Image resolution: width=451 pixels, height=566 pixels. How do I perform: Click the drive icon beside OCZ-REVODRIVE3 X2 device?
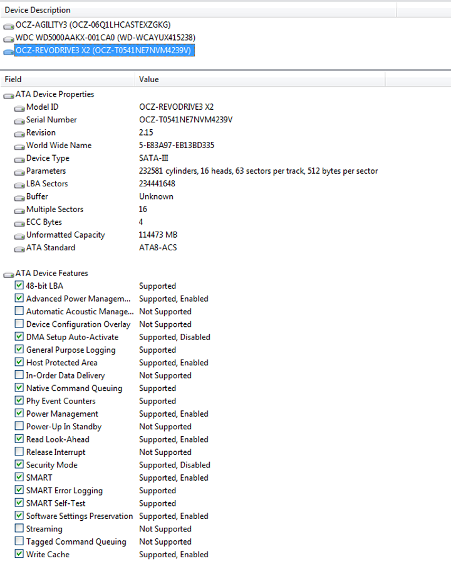pos(9,51)
